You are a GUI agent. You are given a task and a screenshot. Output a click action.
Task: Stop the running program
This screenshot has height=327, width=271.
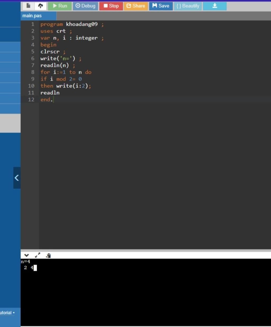pos(111,6)
